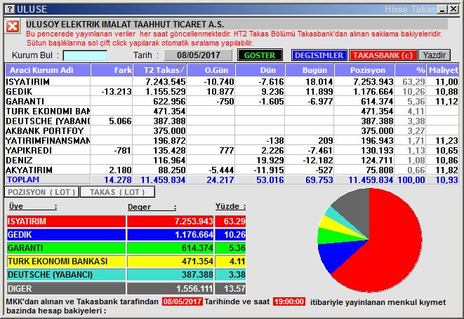
Task: Click the red ISYATIRIM legend bar
Action: coord(66,221)
